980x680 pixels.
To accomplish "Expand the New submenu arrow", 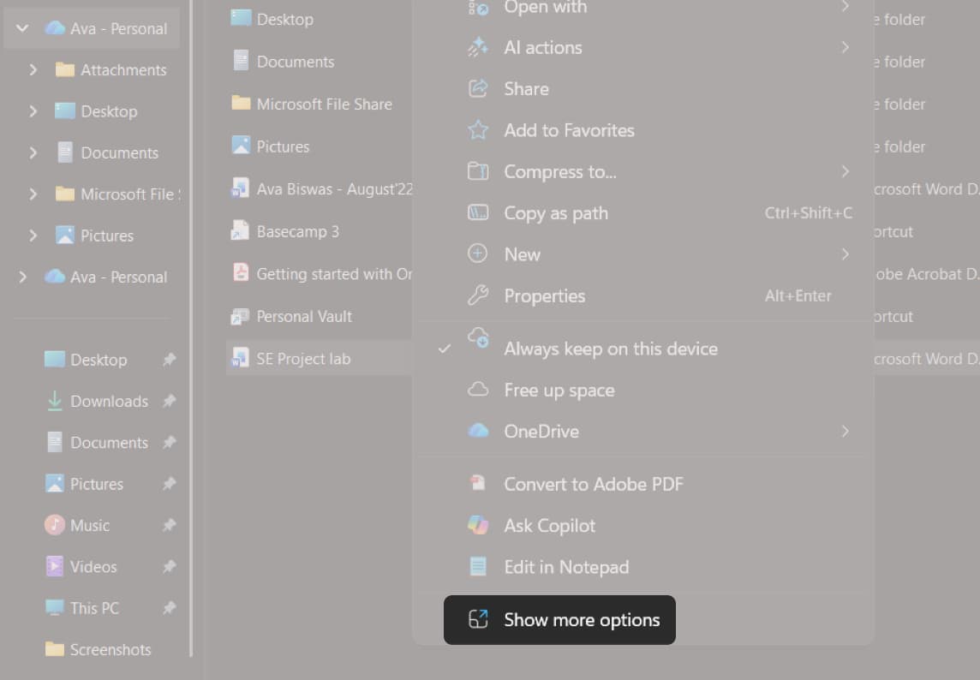I will click(x=845, y=254).
